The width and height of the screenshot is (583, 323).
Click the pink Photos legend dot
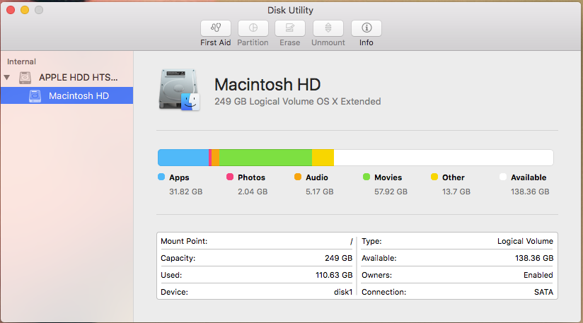230,177
